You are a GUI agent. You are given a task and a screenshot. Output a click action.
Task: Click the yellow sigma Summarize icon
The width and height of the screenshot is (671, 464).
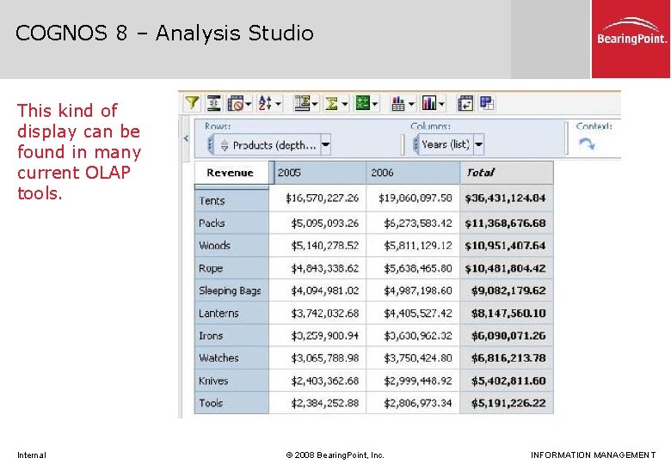point(331,103)
